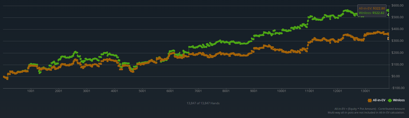Click the $100.00 y-axis label
The image size is (409, 118).
coord(397,64)
